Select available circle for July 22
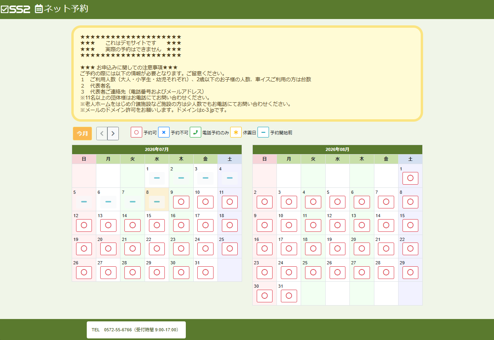The height and width of the screenshot is (340, 494). tap(157, 249)
